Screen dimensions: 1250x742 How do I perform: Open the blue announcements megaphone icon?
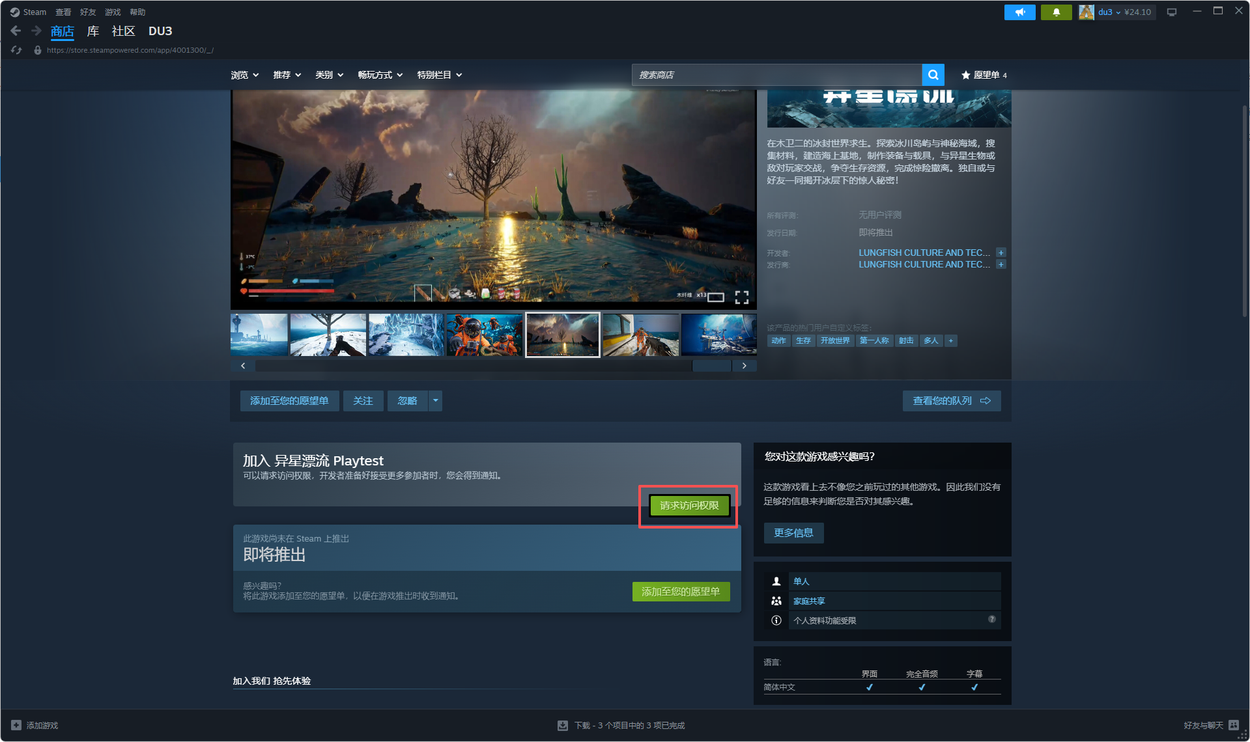coord(1019,12)
